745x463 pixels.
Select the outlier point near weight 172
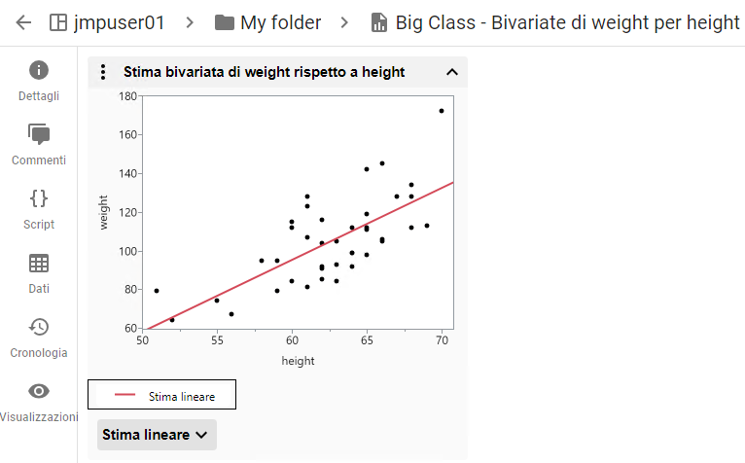442,111
